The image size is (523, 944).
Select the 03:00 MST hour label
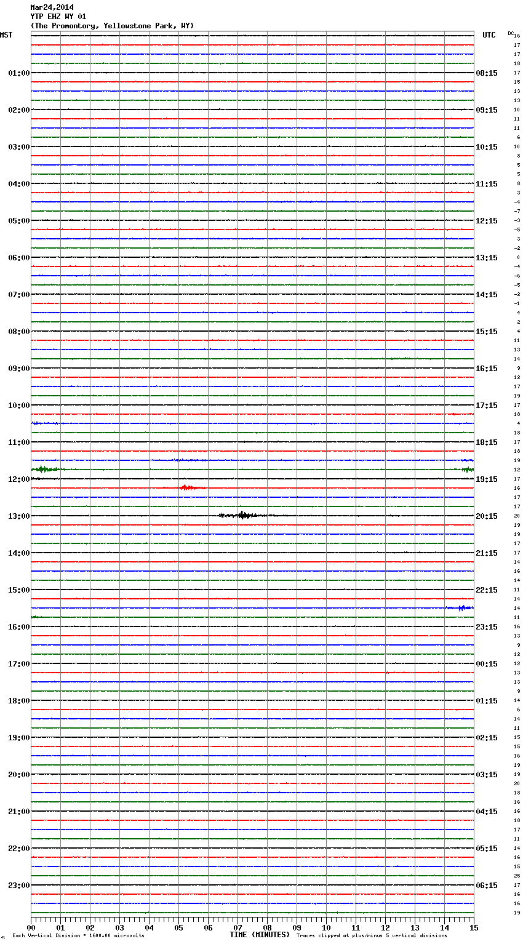click(18, 147)
